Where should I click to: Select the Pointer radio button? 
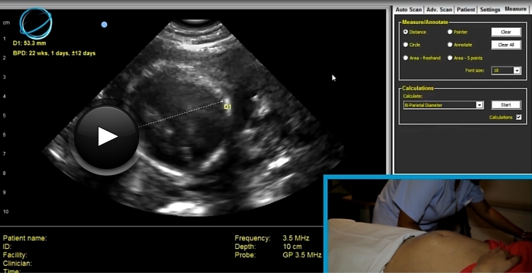click(x=450, y=32)
